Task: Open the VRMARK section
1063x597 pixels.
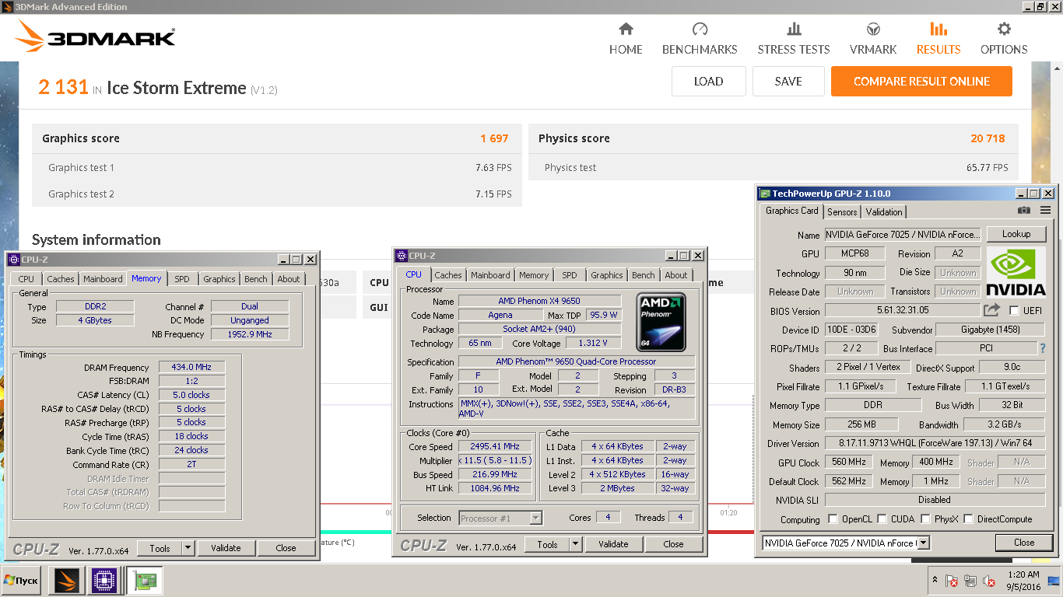Action: pyautogui.click(x=873, y=39)
